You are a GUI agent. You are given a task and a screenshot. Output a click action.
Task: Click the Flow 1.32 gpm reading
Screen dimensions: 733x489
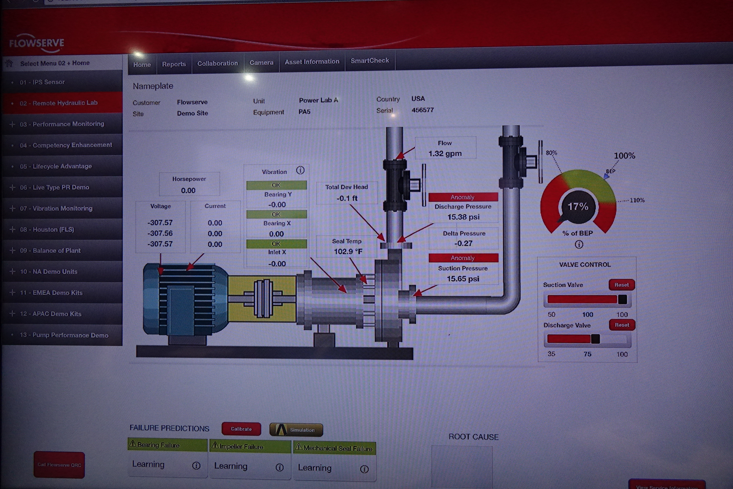click(445, 153)
